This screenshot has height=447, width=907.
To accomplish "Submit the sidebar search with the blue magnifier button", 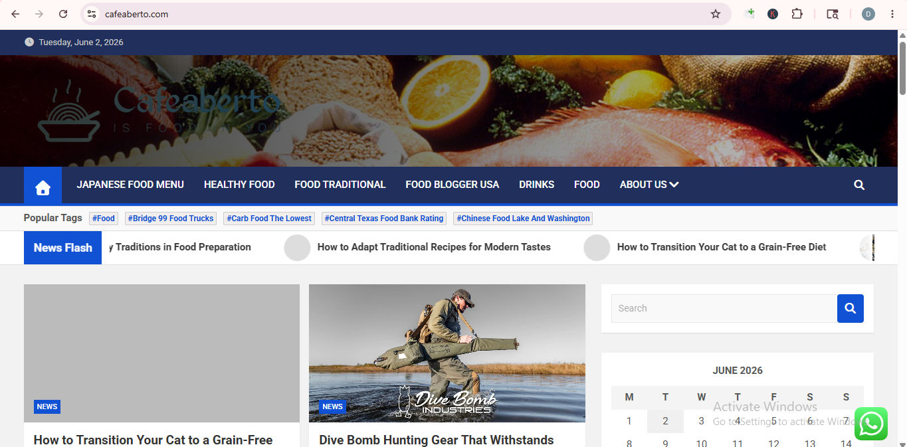I will [x=850, y=308].
